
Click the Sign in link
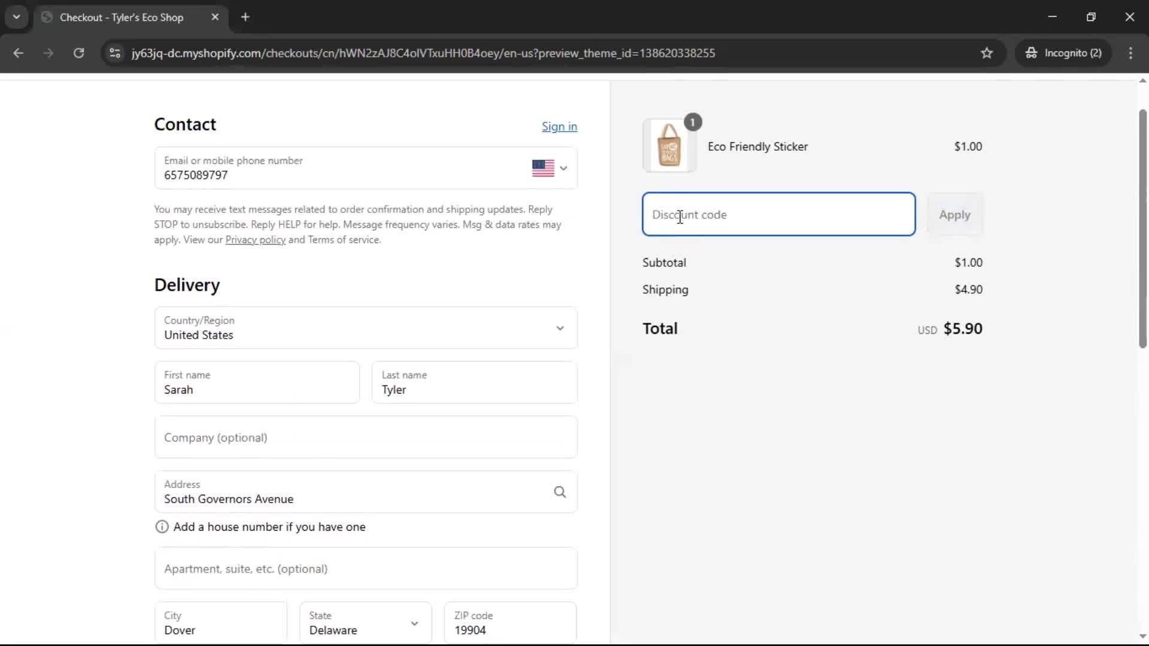[x=559, y=126]
